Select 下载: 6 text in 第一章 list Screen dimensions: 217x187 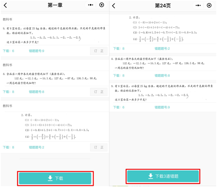pyautogui.click(x=9, y=51)
